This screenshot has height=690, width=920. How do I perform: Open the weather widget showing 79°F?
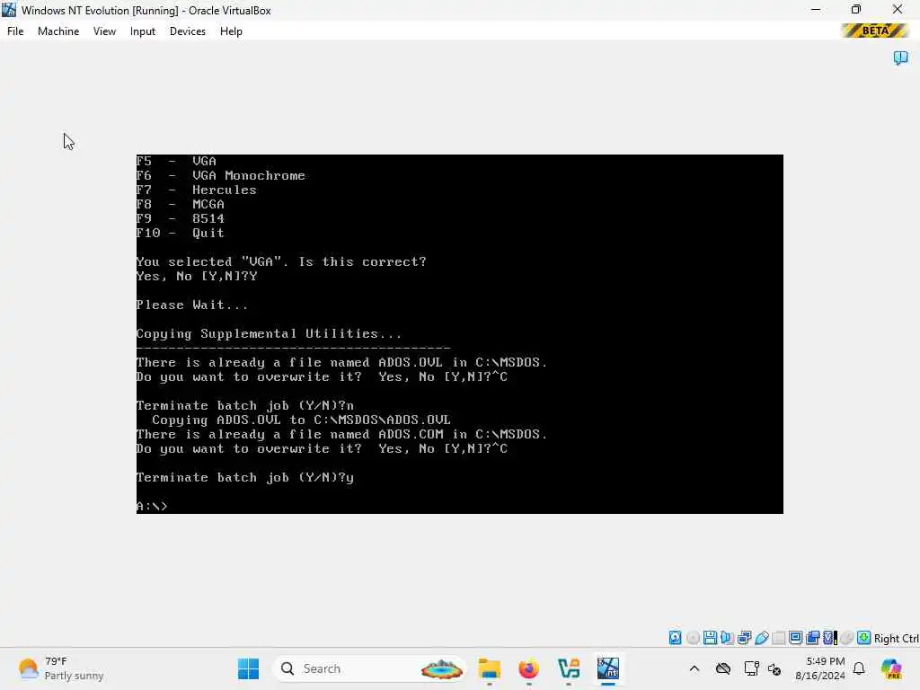(x=60, y=668)
